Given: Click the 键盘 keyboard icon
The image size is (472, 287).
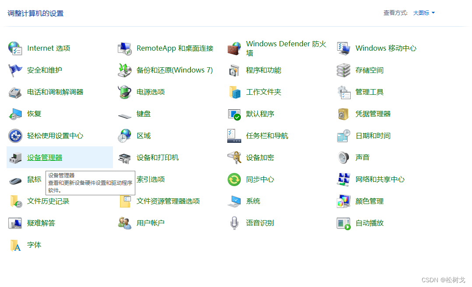Looking at the screenshot, I should tap(125, 116).
